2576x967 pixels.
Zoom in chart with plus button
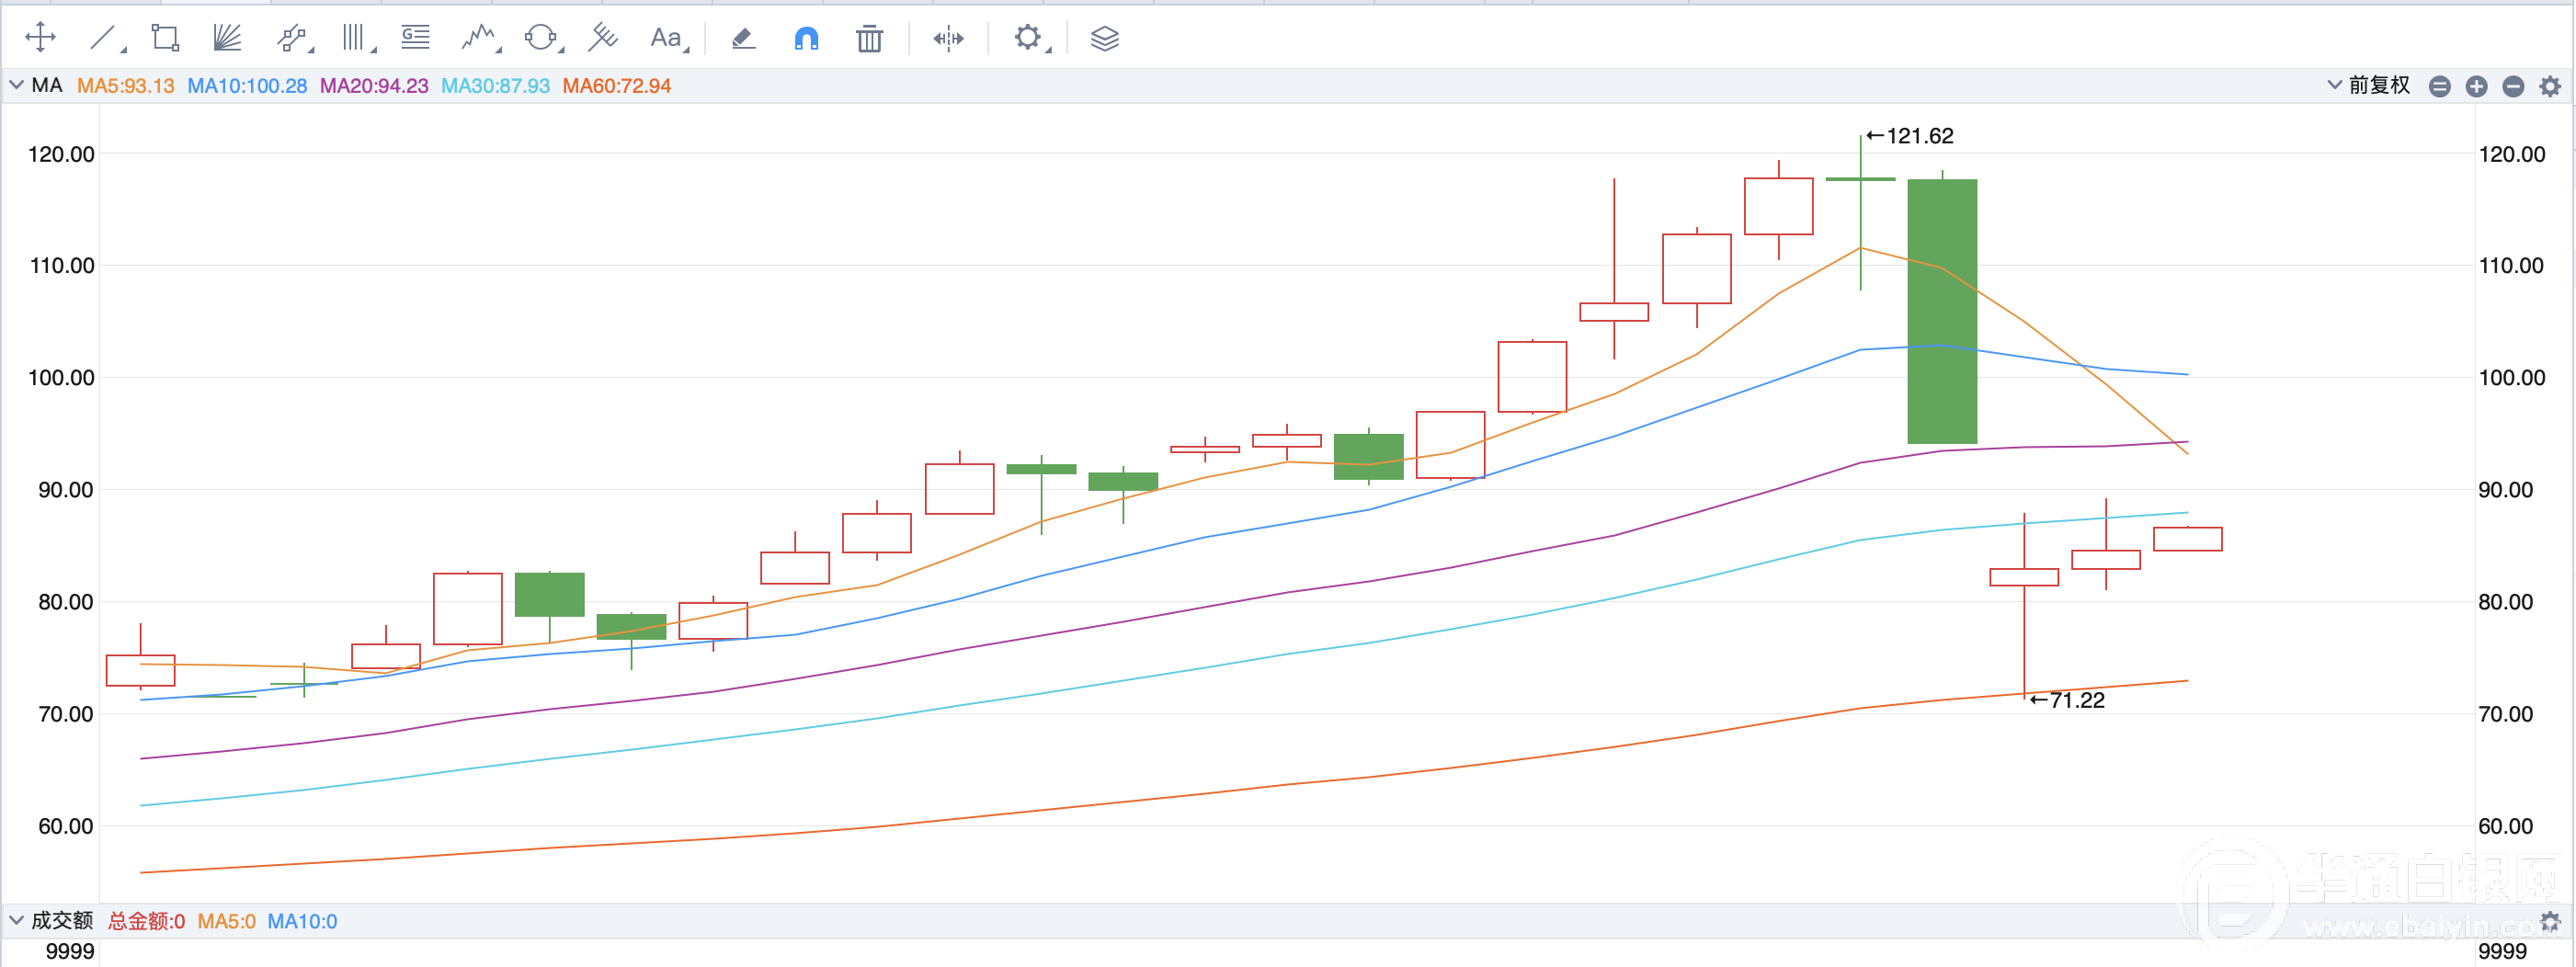(x=2476, y=87)
